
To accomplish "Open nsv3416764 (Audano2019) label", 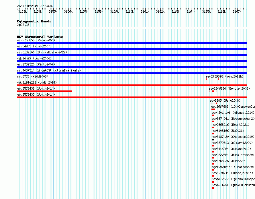I will pyautogui.click(x=231, y=149).
